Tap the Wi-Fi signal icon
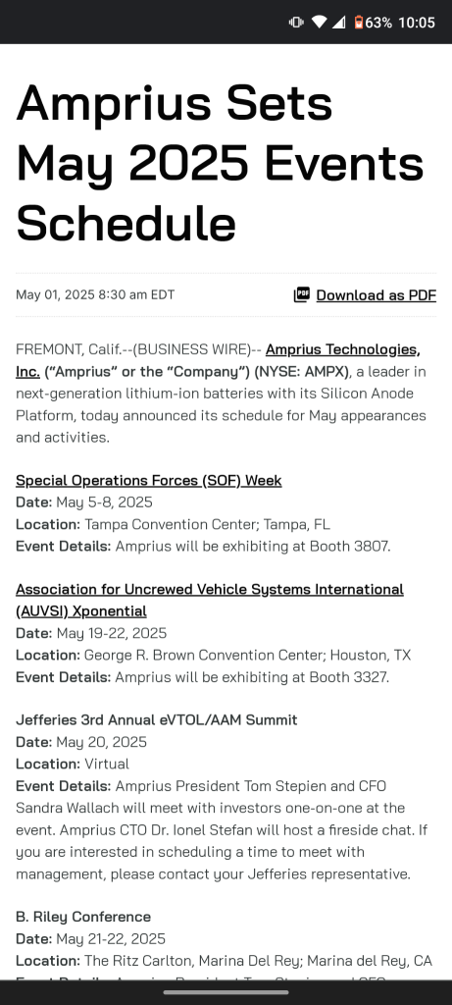 tap(319, 23)
